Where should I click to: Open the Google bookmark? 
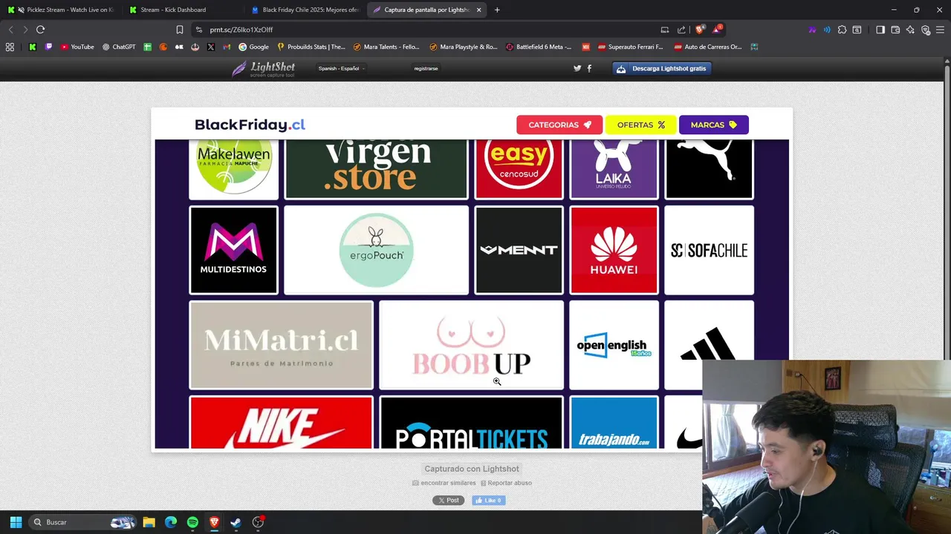(x=253, y=47)
